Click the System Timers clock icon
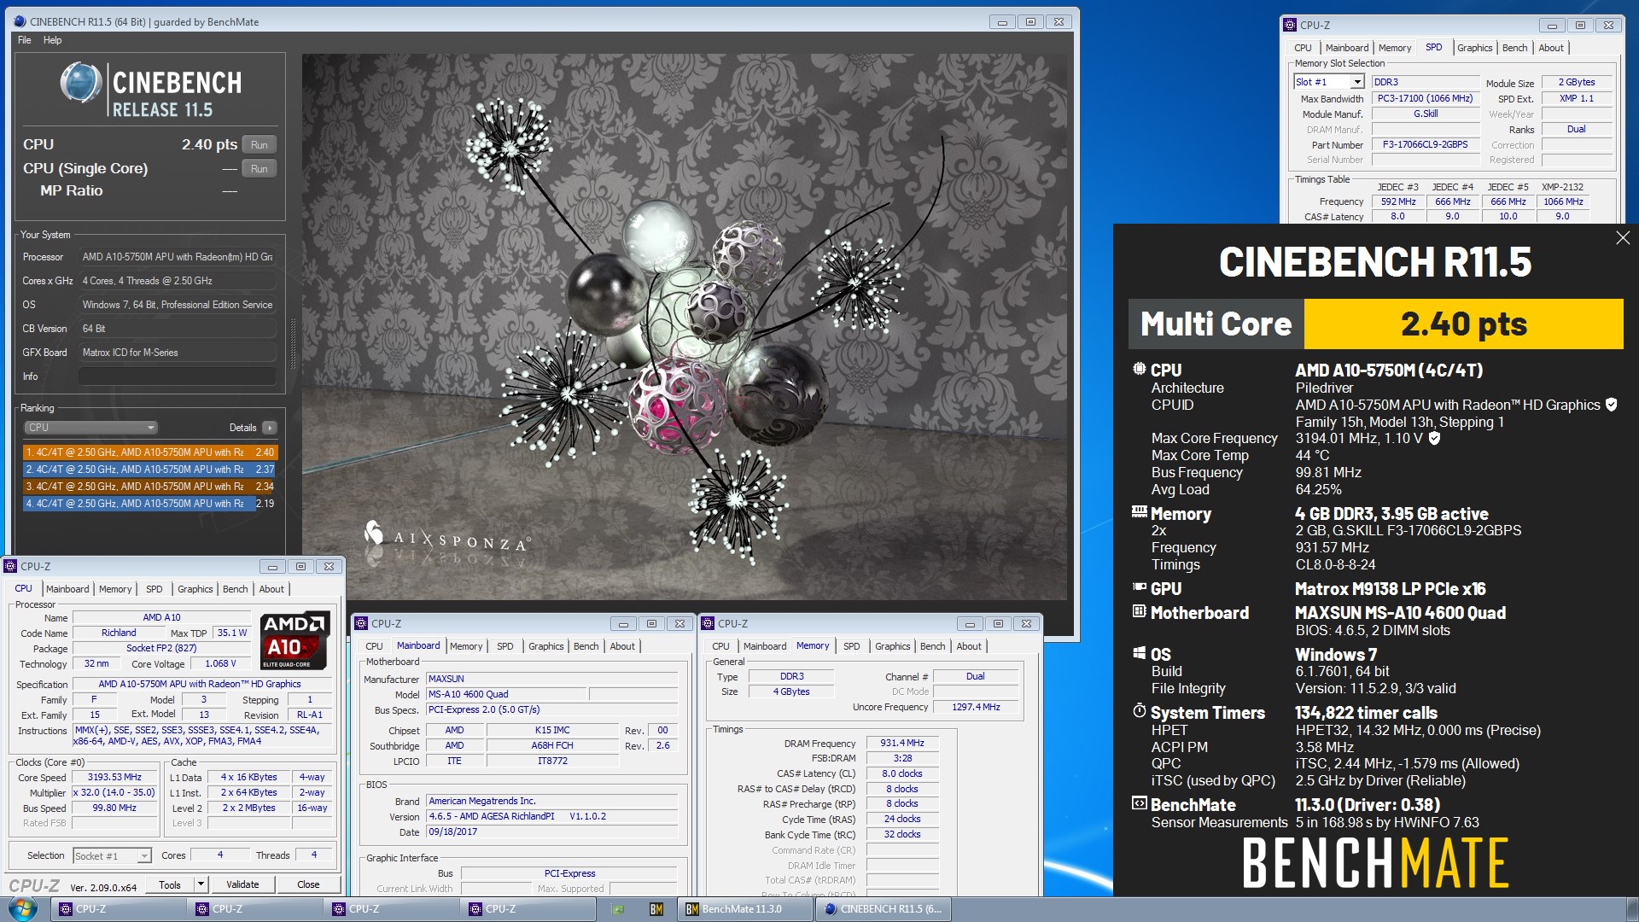The image size is (1639, 922). tap(1139, 711)
